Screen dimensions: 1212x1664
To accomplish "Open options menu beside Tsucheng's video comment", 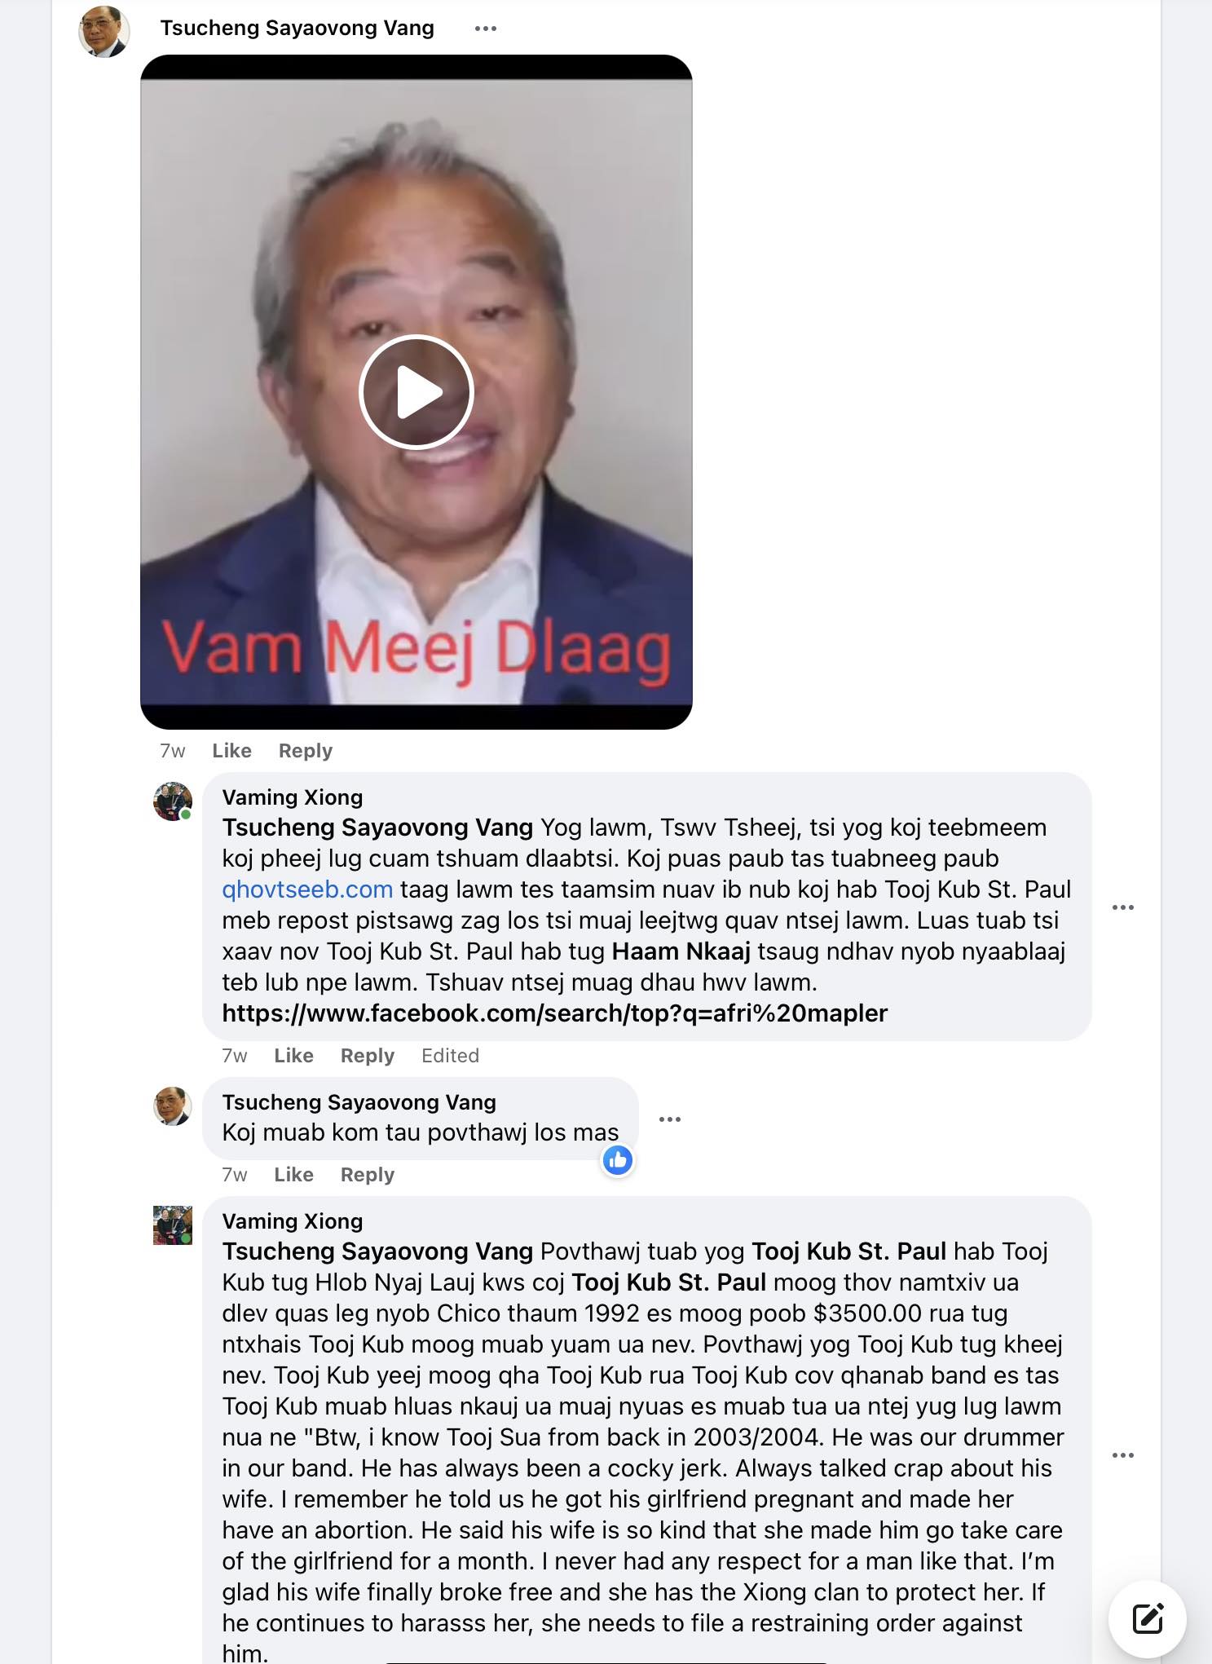I will click(486, 29).
